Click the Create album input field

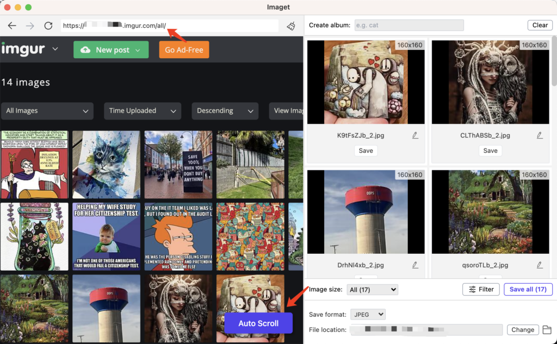[409, 25]
